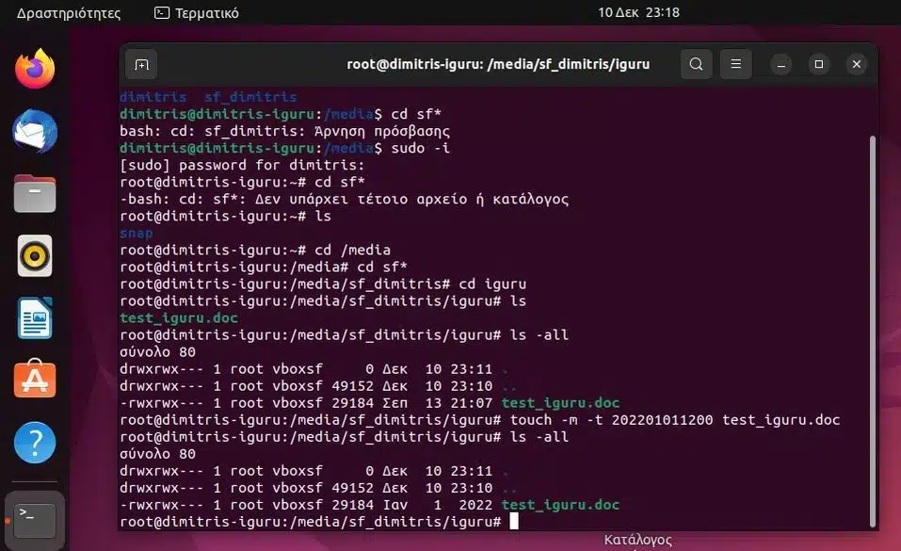Viewport: 901px width, 551px height.
Task: Open the Files manager dock icon
Action: pos(35,193)
